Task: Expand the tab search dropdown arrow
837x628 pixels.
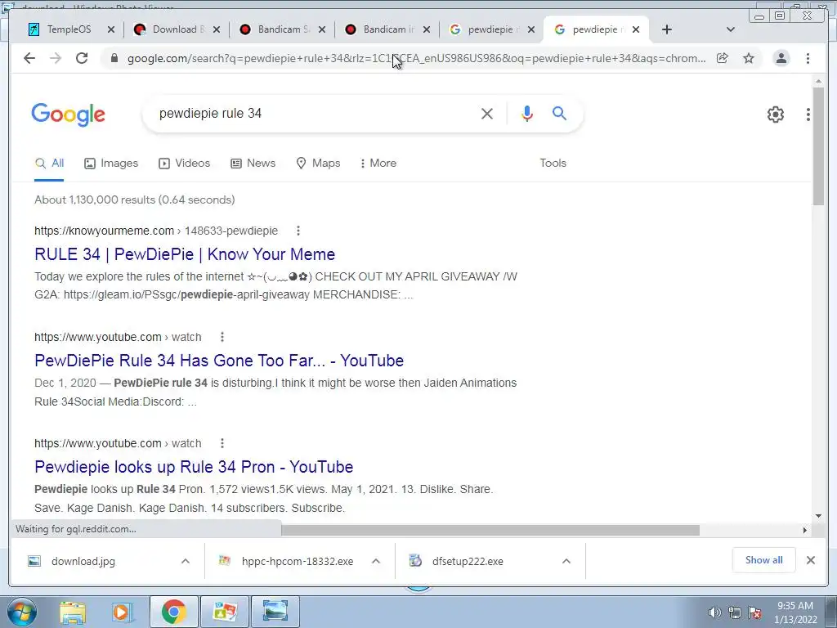Action: pyautogui.click(x=730, y=29)
